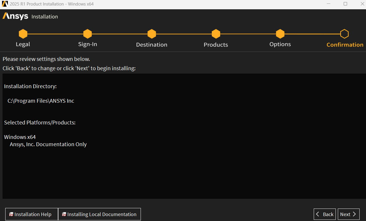
Task: Click 'Ansys, Inc. Documentation Only' product line
Action: (48, 144)
